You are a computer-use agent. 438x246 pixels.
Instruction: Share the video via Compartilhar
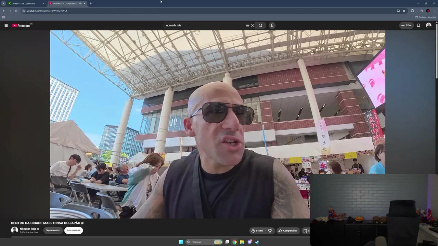click(288, 231)
